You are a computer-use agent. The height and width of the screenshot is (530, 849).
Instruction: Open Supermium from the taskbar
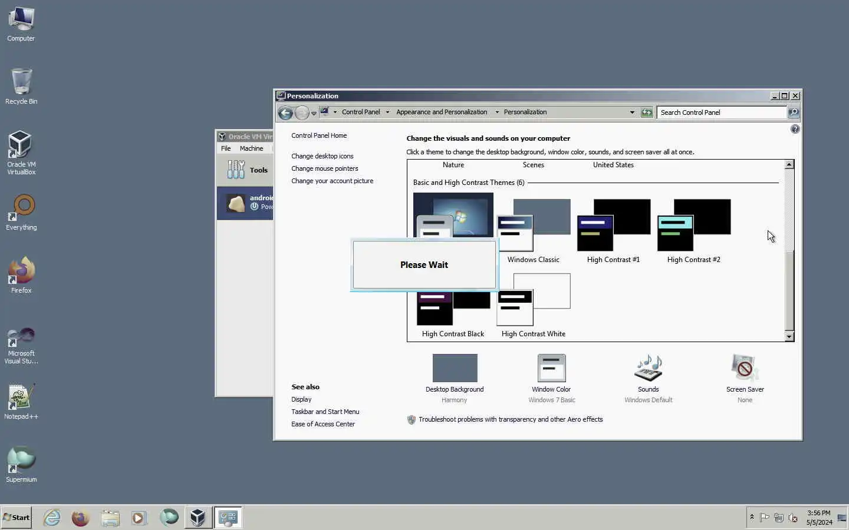click(169, 518)
